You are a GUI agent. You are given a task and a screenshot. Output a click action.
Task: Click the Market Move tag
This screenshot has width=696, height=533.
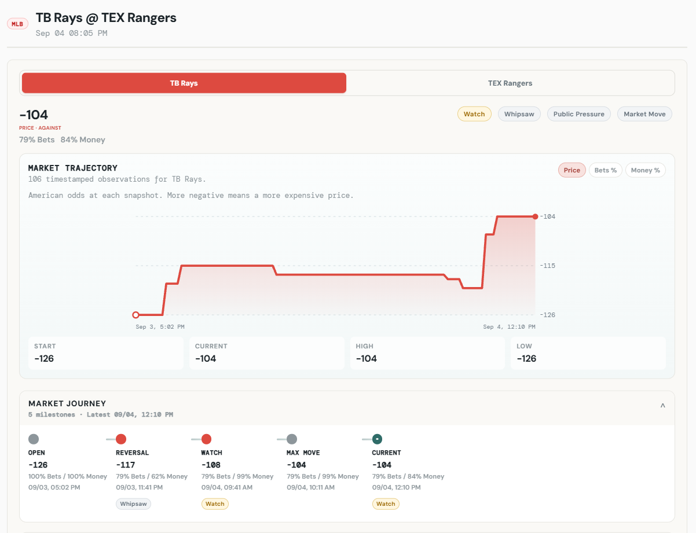pyautogui.click(x=644, y=114)
